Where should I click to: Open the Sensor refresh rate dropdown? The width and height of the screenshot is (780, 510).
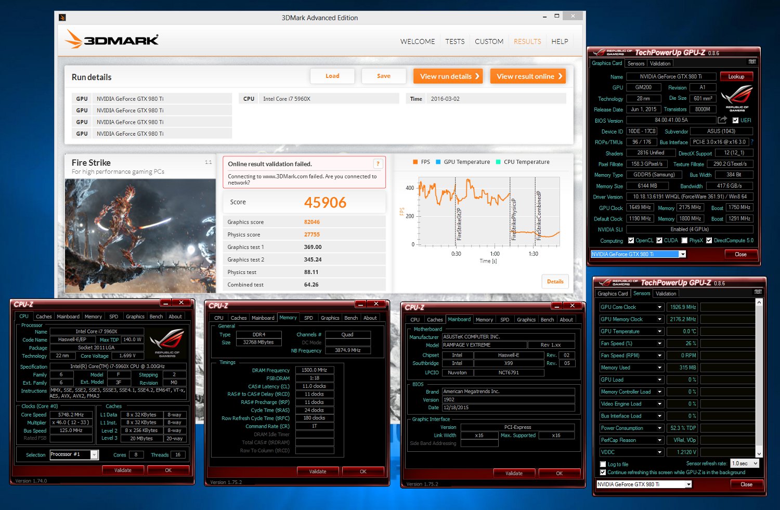tap(745, 463)
